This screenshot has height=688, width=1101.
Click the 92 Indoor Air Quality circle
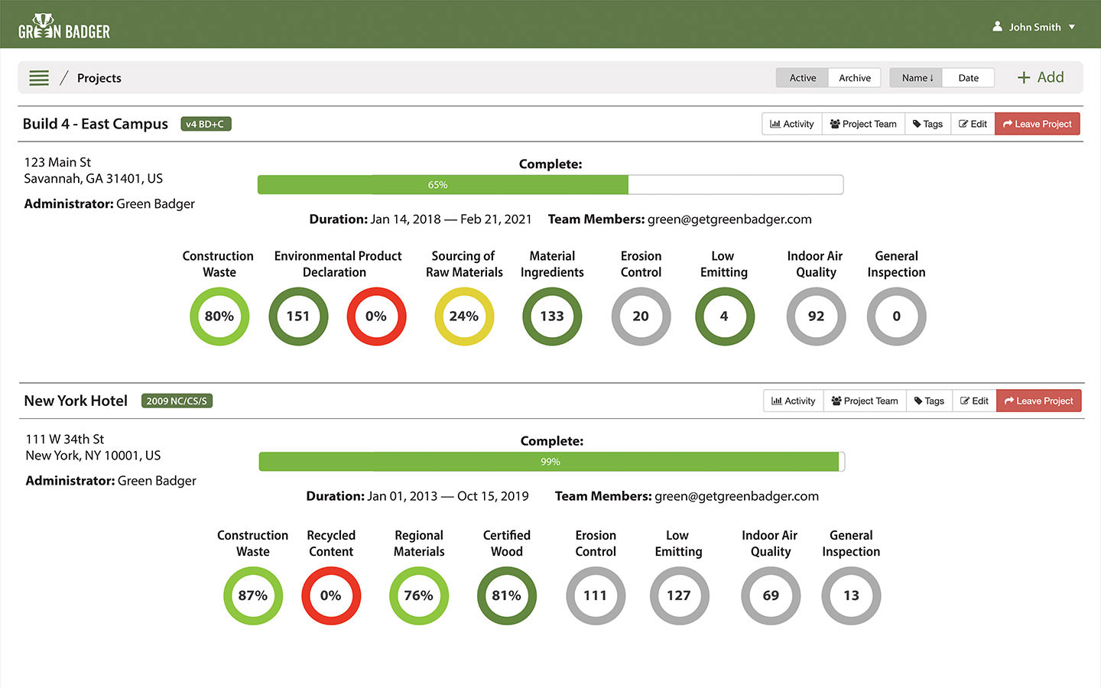[x=816, y=316]
